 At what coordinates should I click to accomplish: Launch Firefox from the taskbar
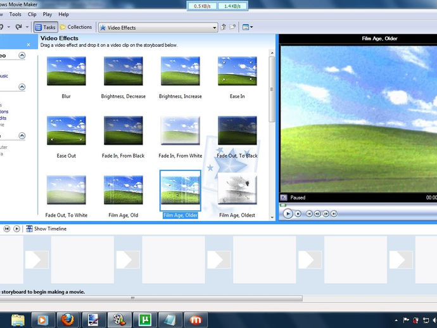[68, 320]
